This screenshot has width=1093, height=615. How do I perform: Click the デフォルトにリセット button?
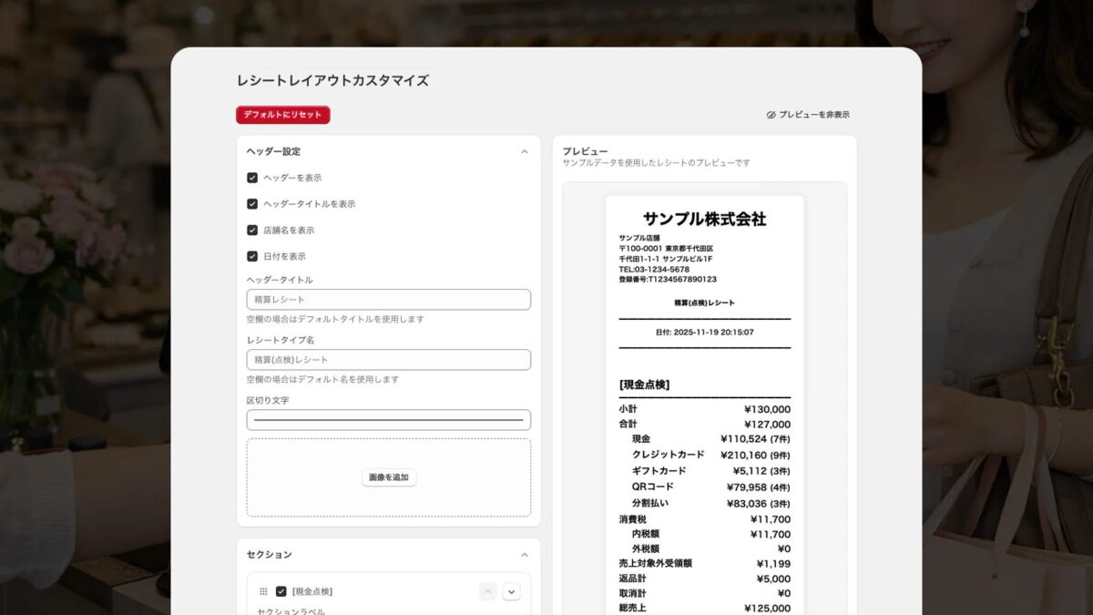(x=282, y=115)
